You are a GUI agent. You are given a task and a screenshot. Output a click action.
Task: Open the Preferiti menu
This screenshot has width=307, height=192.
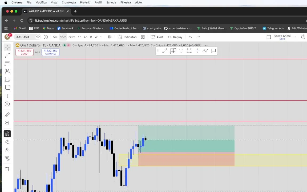tap(85, 3)
